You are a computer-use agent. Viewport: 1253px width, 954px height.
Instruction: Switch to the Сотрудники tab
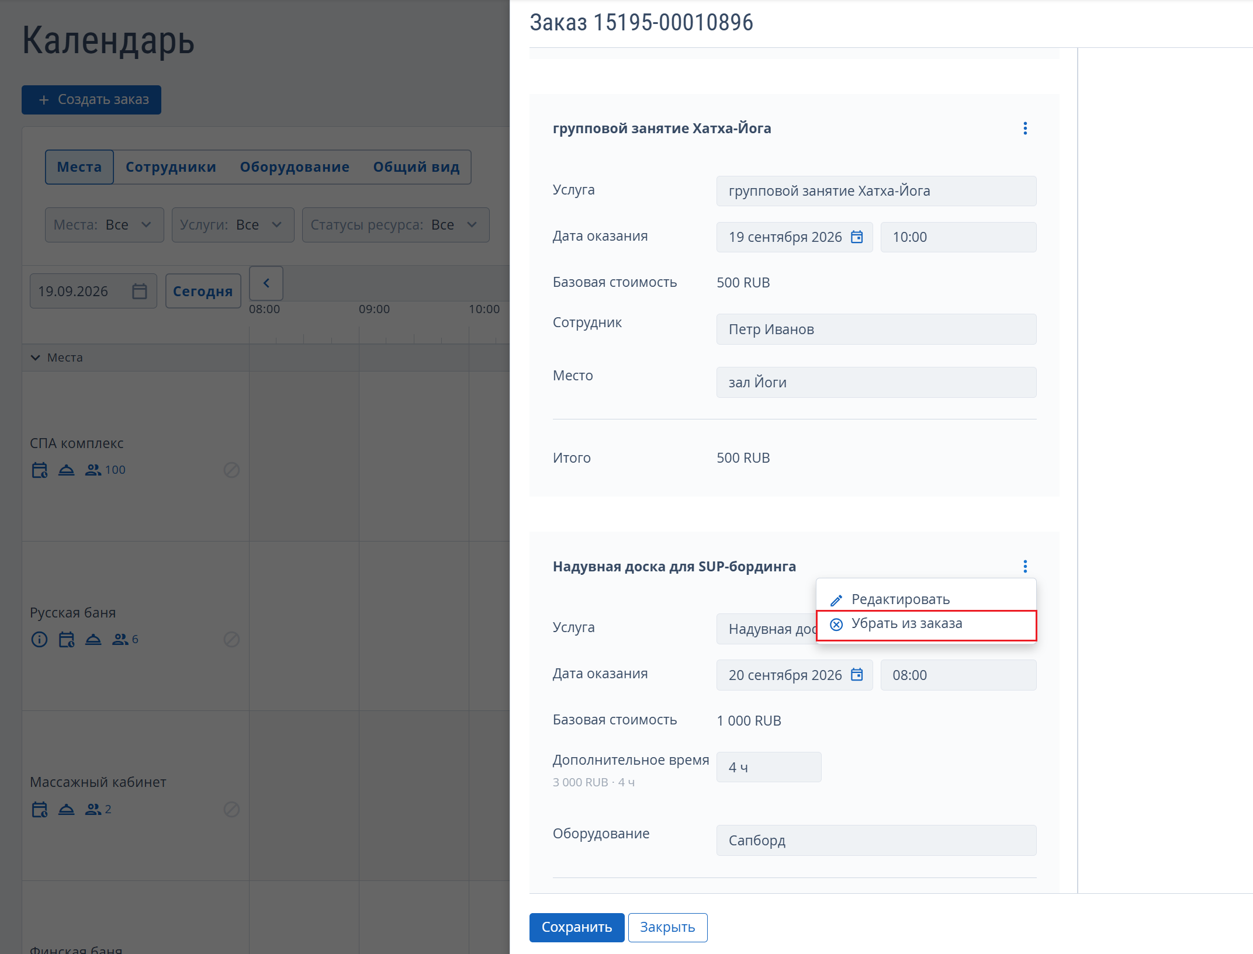point(171,167)
